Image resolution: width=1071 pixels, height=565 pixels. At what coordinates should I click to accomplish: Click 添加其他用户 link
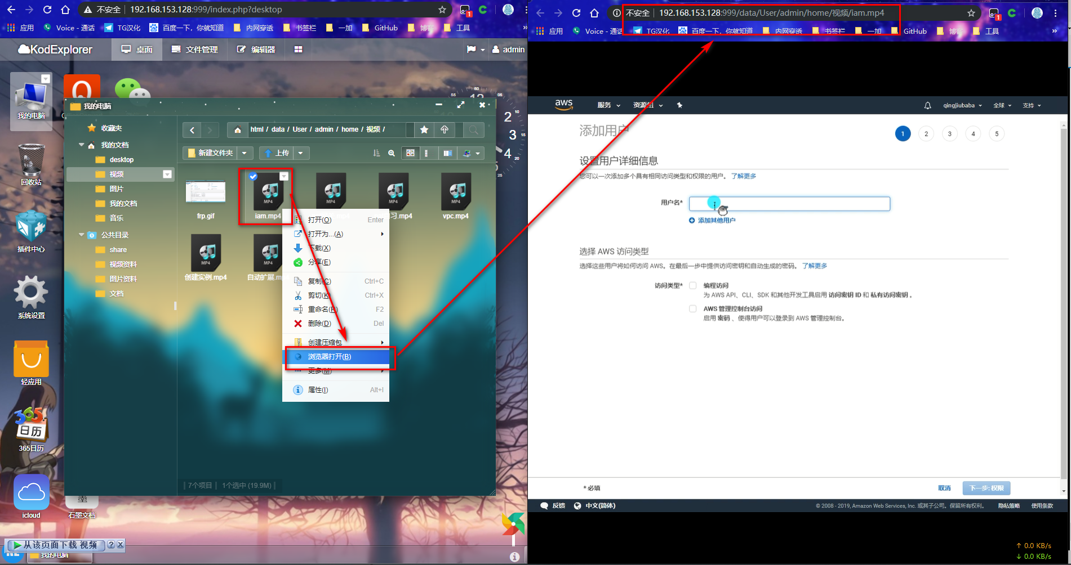click(712, 221)
